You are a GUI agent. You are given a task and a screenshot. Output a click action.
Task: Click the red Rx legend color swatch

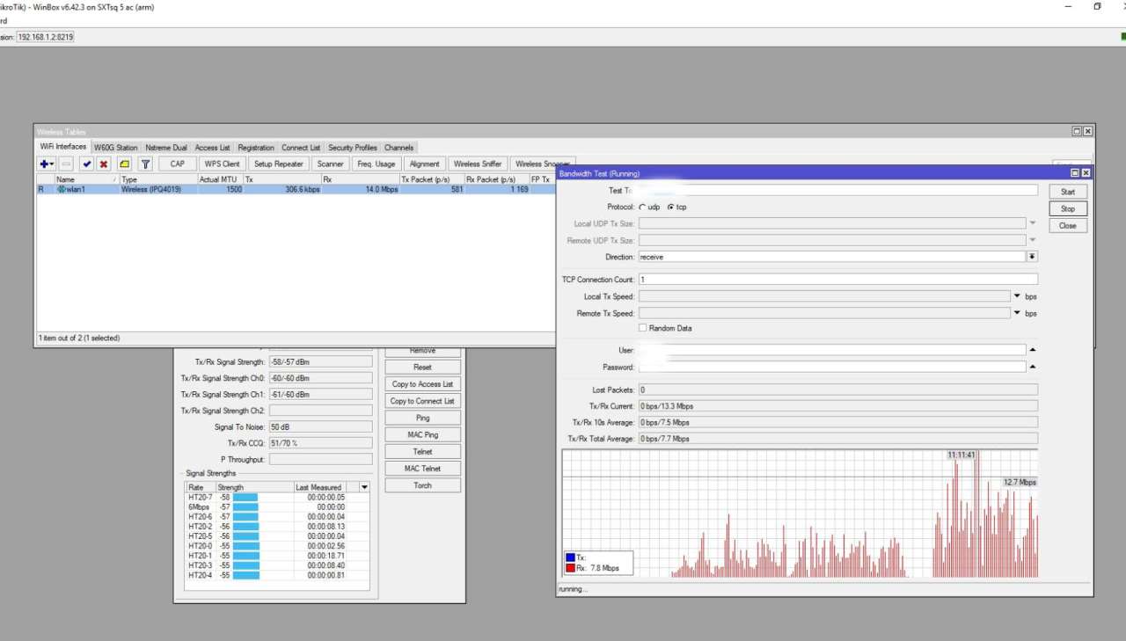pyautogui.click(x=569, y=568)
